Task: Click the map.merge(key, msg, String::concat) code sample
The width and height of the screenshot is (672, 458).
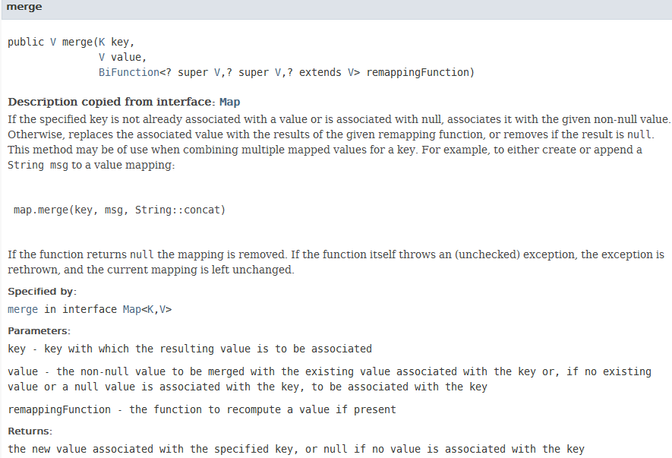Action: 119,210
